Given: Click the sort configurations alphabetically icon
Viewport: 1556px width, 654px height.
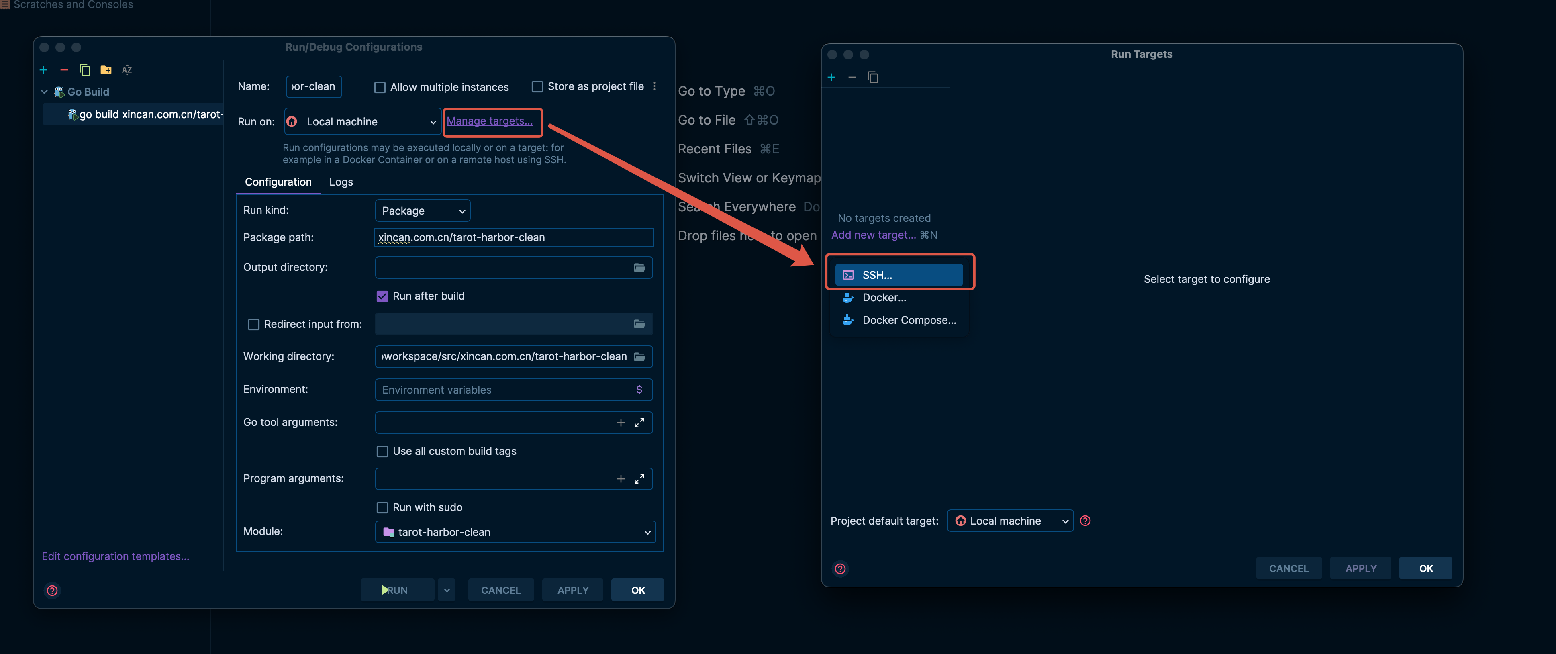Looking at the screenshot, I should pyautogui.click(x=127, y=70).
